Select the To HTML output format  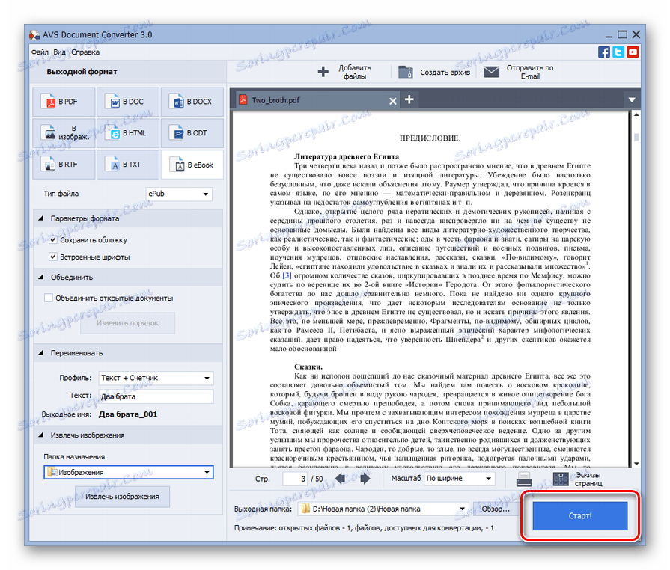tap(128, 133)
